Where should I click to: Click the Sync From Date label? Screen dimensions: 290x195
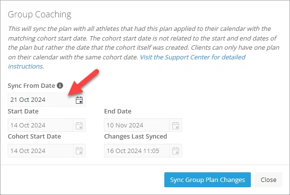31,86
